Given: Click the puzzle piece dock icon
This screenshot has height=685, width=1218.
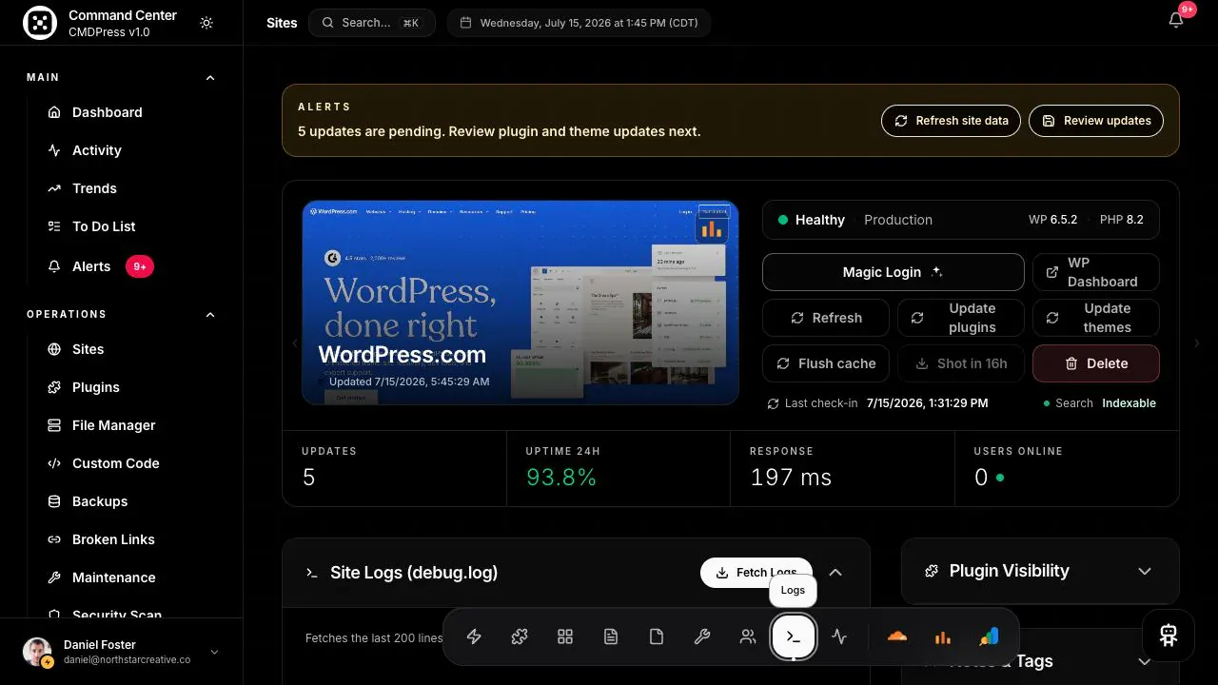Looking at the screenshot, I should (x=520, y=637).
